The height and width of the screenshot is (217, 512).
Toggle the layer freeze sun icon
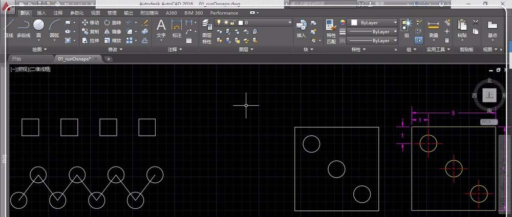click(x=225, y=23)
